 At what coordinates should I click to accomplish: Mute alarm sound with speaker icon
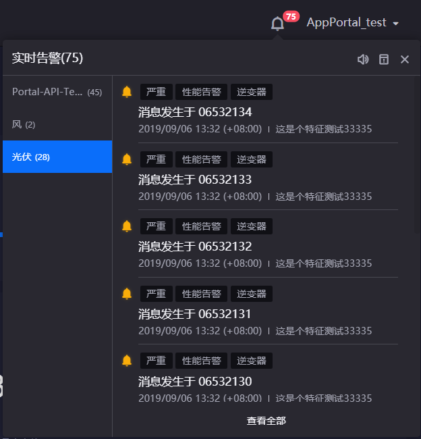363,59
